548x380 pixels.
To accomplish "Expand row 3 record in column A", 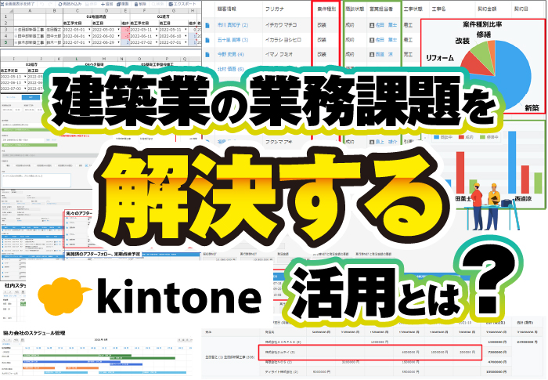I will point(16,30).
